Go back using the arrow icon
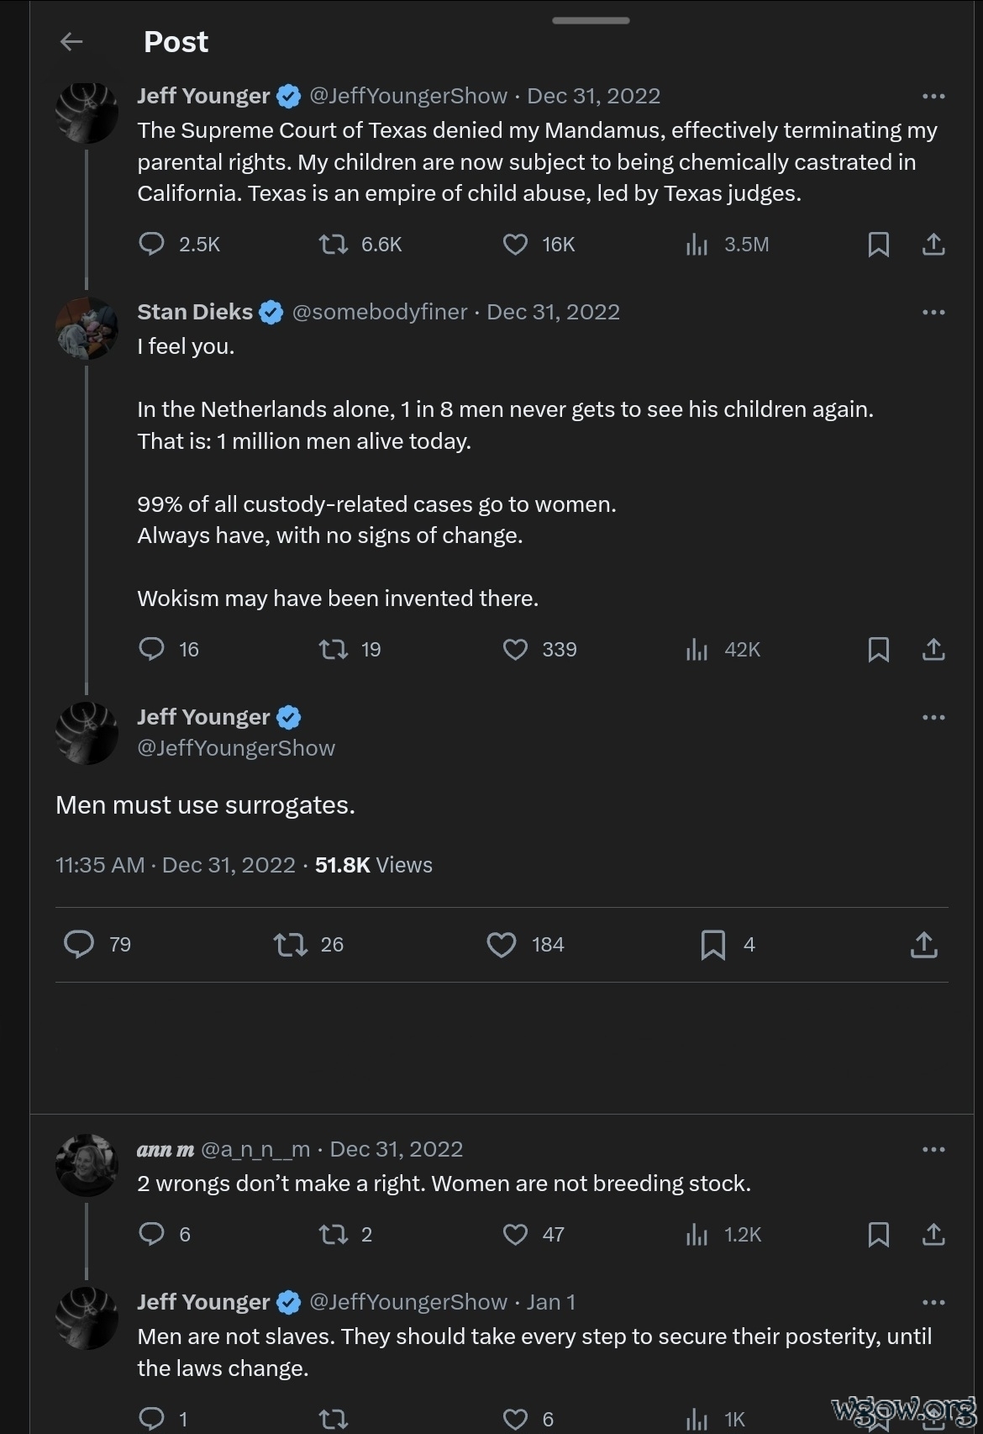This screenshot has width=983, height=1434. tap(72, 41)
